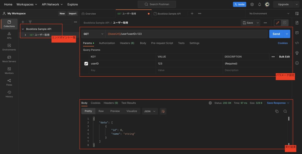Toggle line wrap icon in response toolbar
The height and width of the screenshot is (154, 302).
[x=163, y=111]
